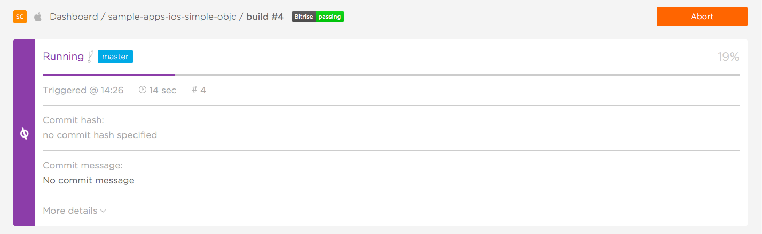Select the build #4 breadcrumb
Viewport: 762px width, 234px height.
[265, 17]
